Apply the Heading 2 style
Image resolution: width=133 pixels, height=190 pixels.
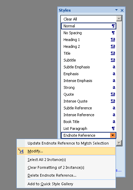tap(89, 46)
